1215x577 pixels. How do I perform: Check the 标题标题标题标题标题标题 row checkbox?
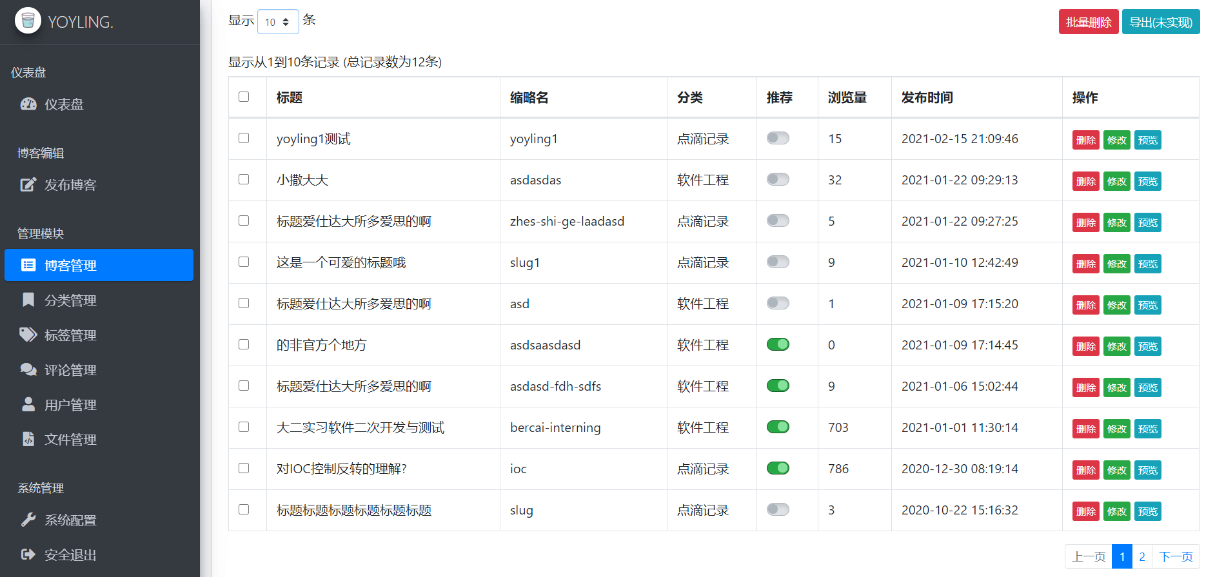tap(244, 509)
